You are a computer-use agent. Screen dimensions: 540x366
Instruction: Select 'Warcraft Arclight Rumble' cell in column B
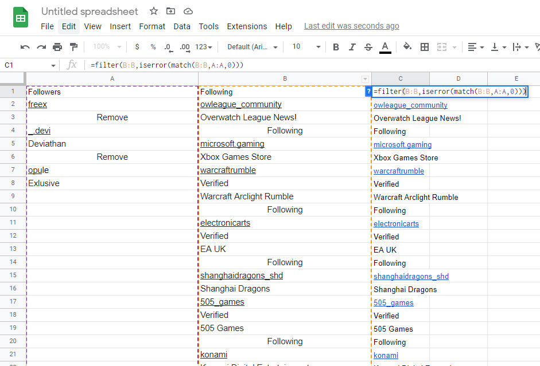pyautogui.click(x=285, y=196)
